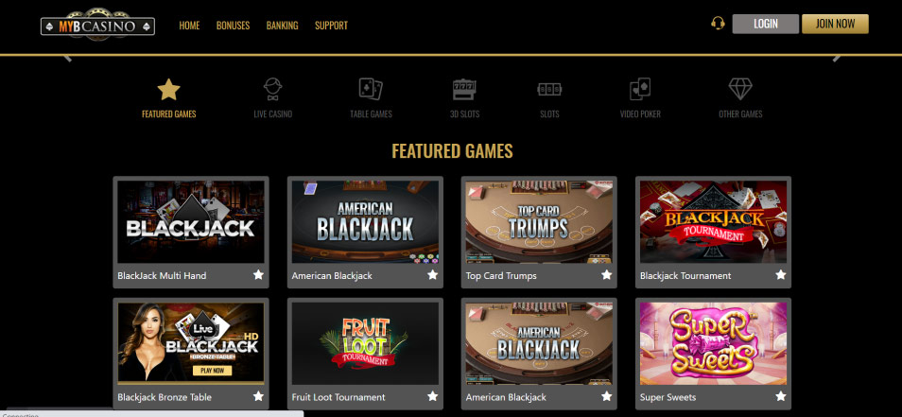Image resolution: width=902 pixels, height=417 pixels.
Task: Open the Table Games cards icon
Action: tap(371, 89)
